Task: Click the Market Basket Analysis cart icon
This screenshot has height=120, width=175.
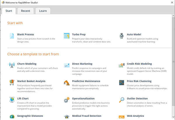Action: 12,83
